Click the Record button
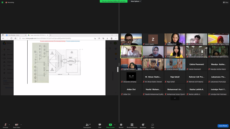 click(121, 126)
